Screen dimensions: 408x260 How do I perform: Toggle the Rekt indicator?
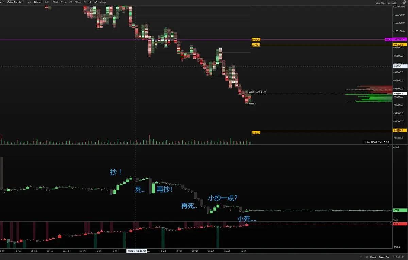pos(47,2)
